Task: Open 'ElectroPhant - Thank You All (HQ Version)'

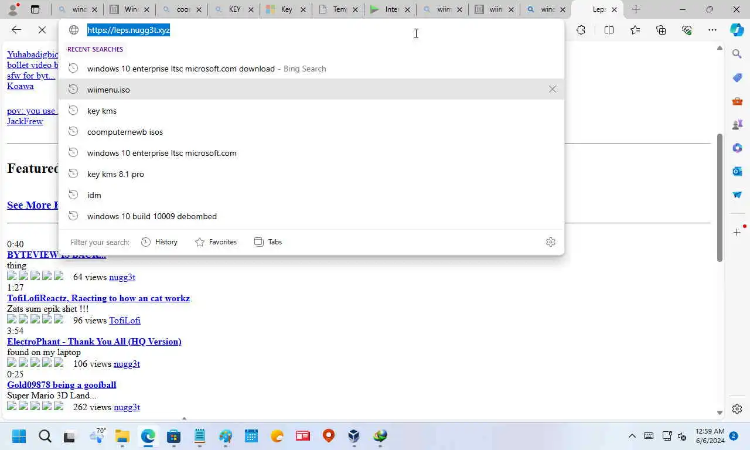Action: [x=94, y=342]
